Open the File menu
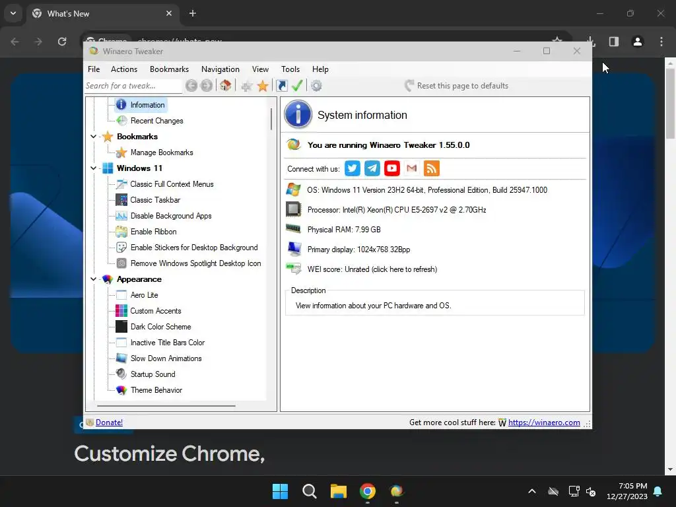This screenshot has height=507, width=676. click(94, 69)
